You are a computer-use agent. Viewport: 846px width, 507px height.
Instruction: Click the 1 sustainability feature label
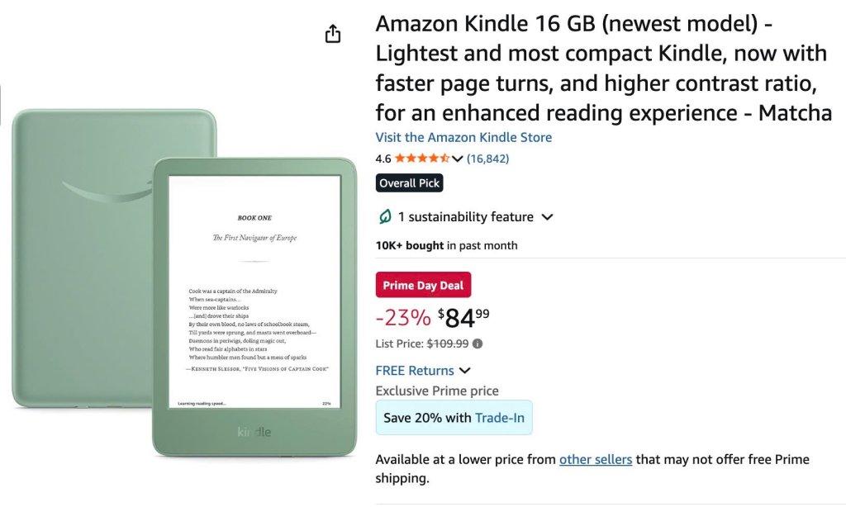[466, 217]
